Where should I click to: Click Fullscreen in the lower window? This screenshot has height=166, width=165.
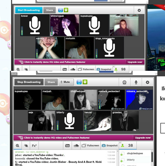pos(90,146)
